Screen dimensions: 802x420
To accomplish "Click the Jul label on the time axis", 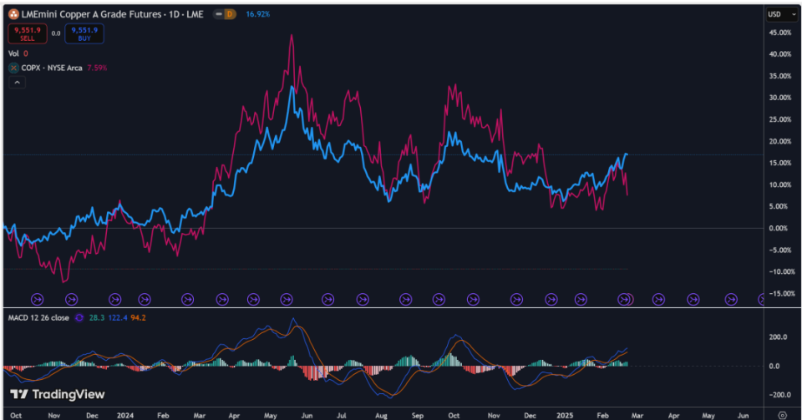I will [342, 415].
